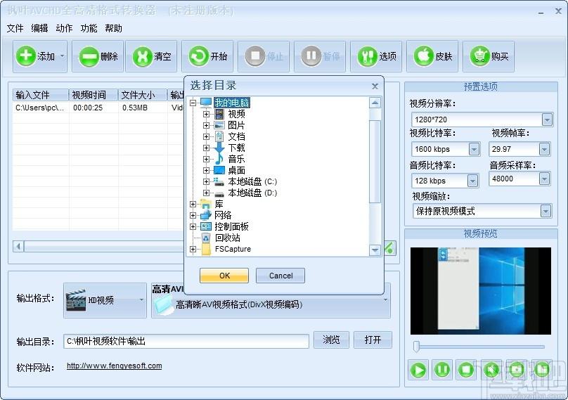Click the 输出目录 path input field
The width and height of the screenshot is (568, 400).
click(186, 342)
